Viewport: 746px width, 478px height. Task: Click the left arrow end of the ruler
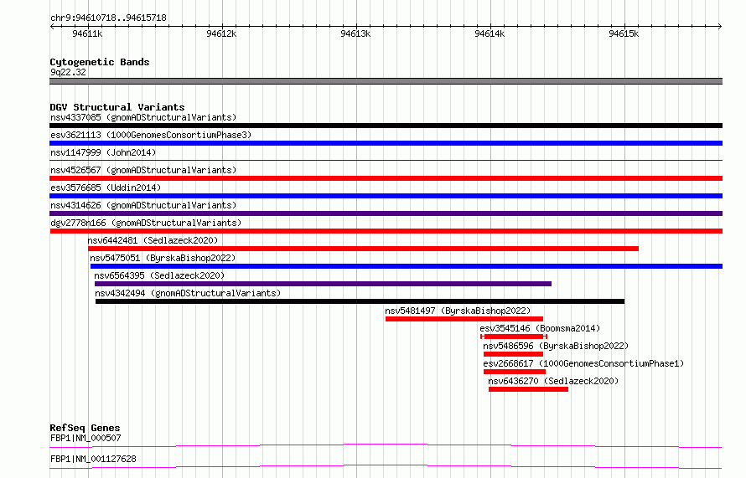[x=52, y=26]
